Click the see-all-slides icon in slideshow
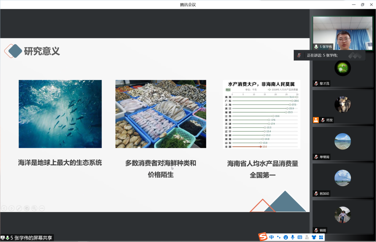Image resolution: width=376 pixels, height=242 pixels. [27, 208]
